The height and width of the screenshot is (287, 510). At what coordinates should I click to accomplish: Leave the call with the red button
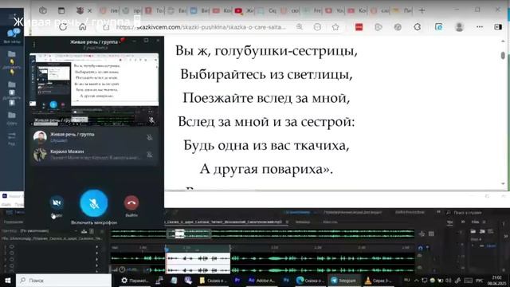[x=131, y=202]
